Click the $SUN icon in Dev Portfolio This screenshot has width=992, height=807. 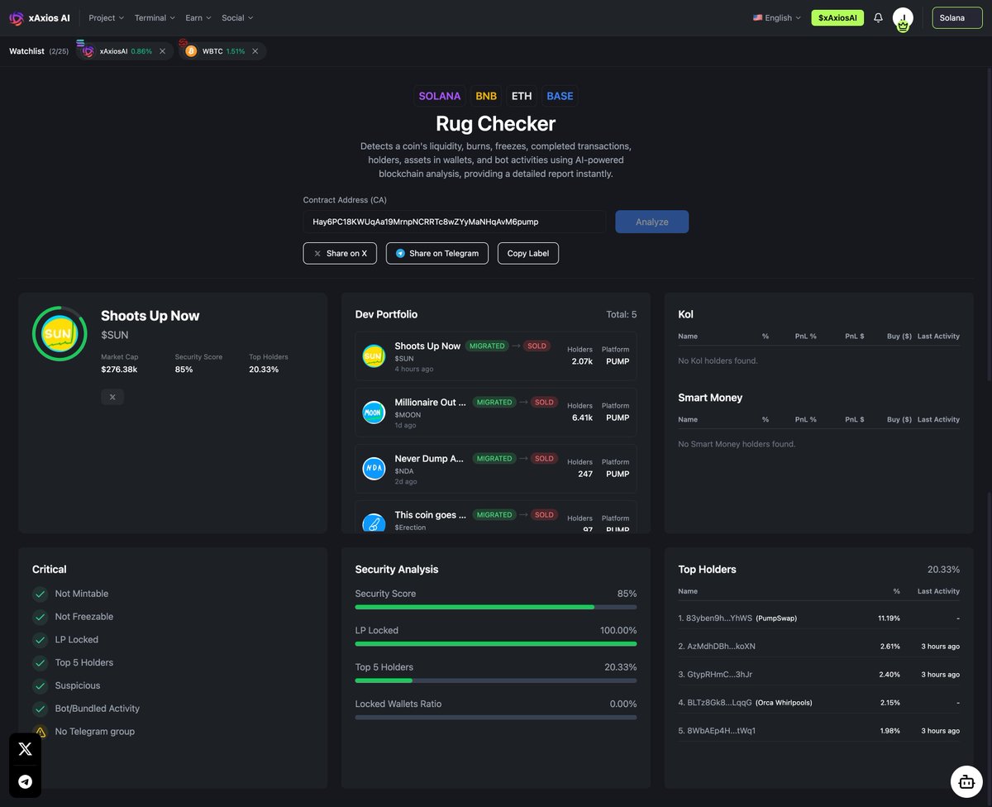[x=374, y=356]
